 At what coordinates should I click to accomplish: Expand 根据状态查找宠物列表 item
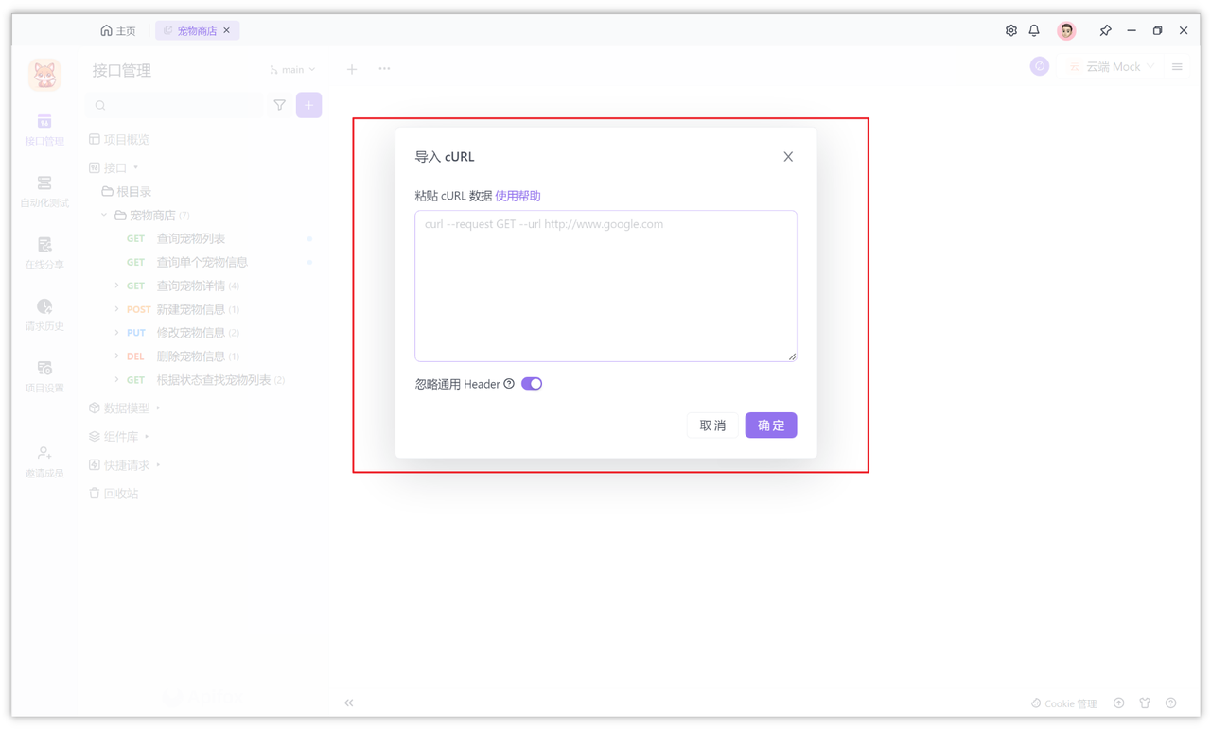(x=116, y=380)
